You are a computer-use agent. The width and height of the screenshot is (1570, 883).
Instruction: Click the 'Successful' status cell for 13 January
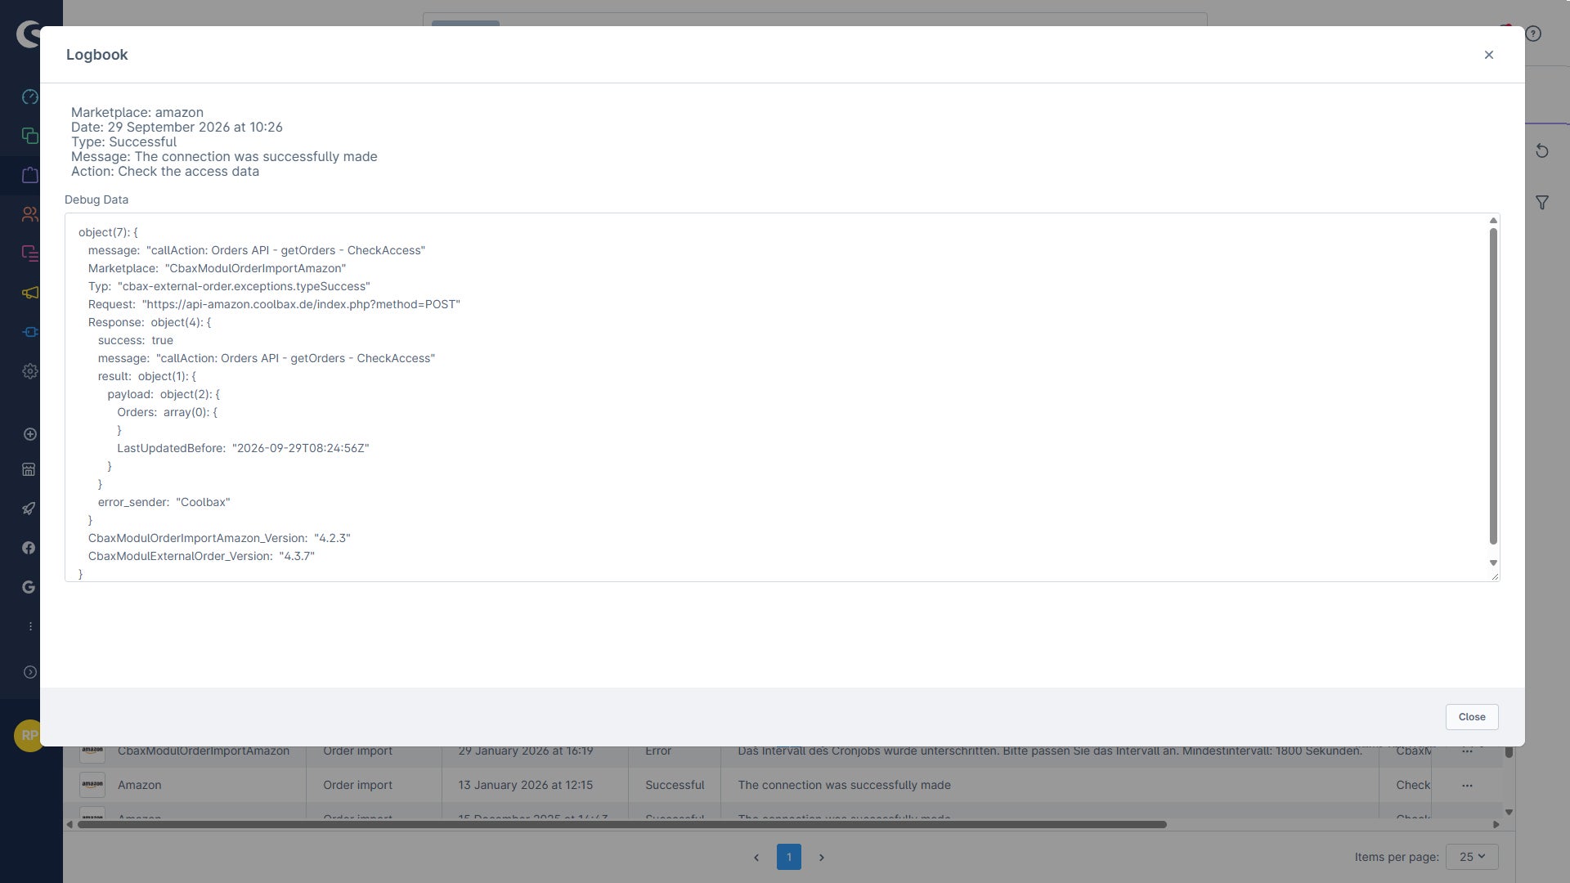pos(674,785)
